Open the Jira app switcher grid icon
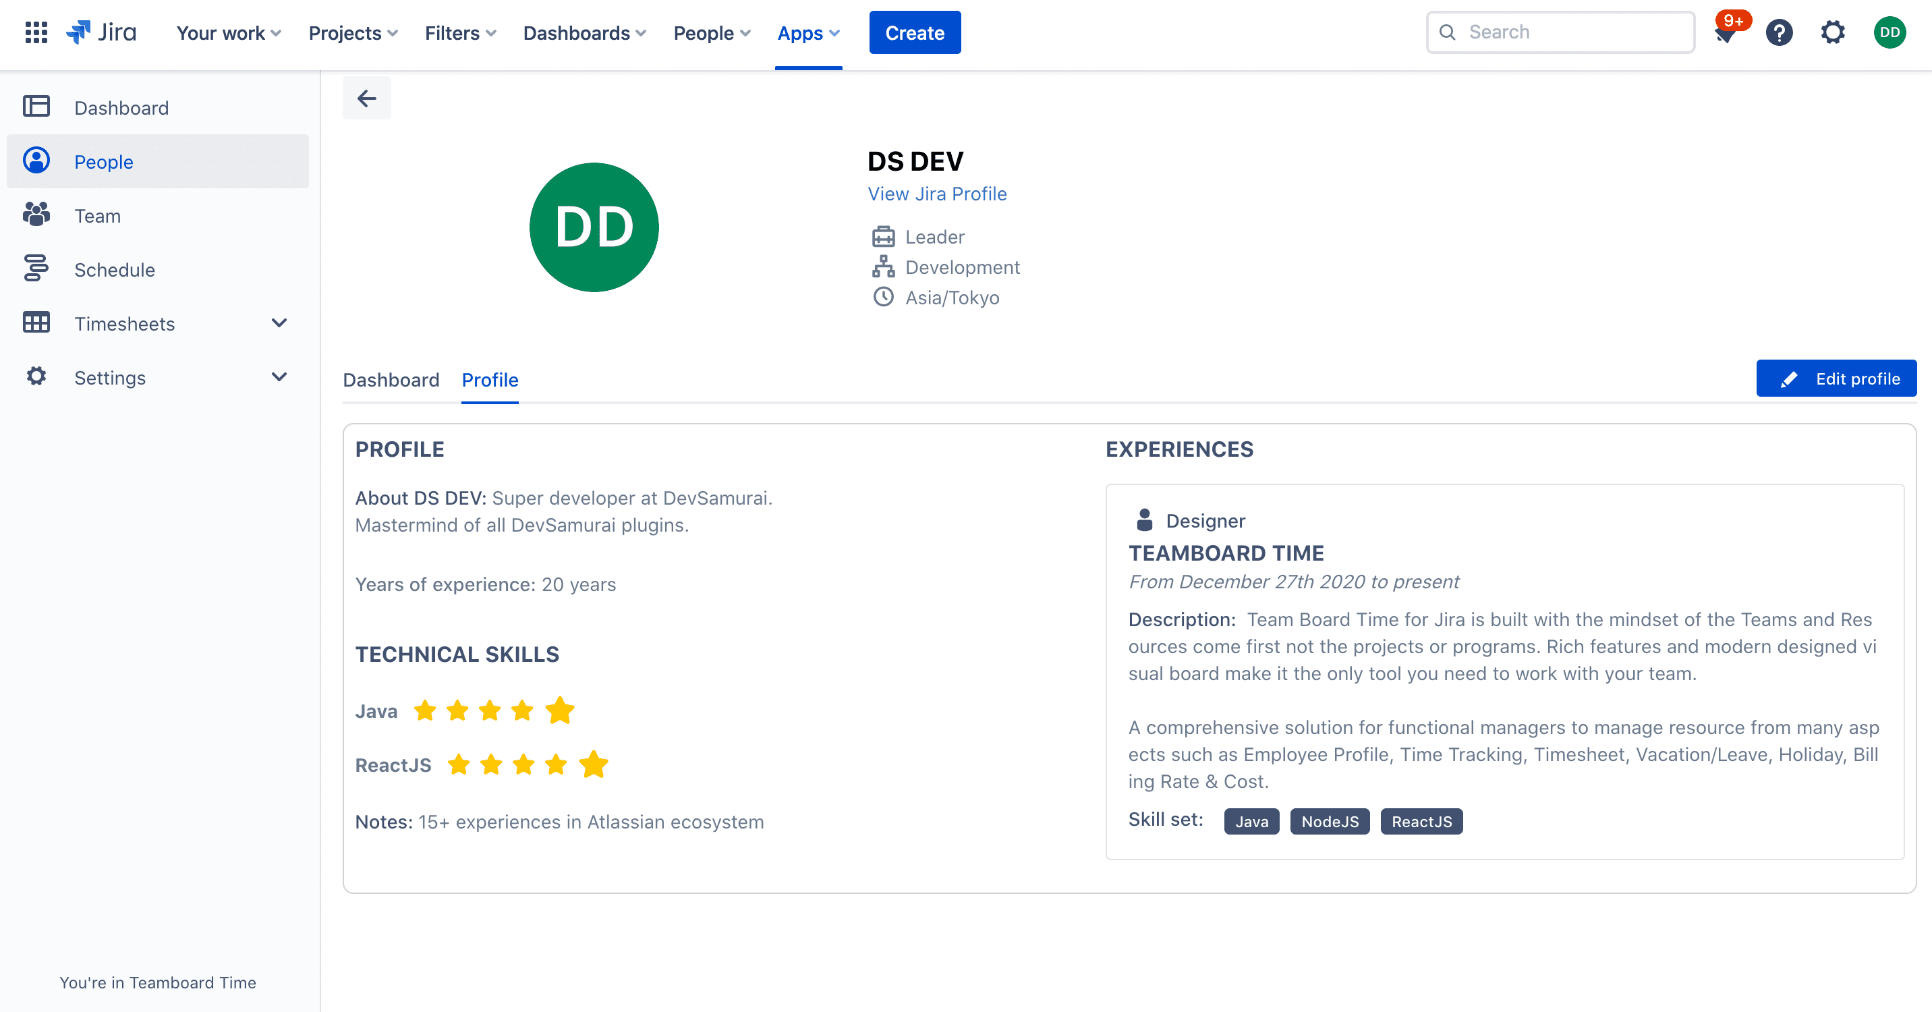1932x1012 pixels. tap(35, 32)
